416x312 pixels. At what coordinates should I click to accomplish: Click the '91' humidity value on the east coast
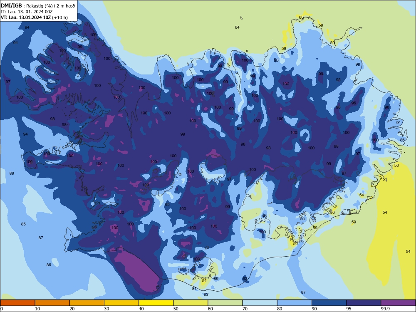(399, 123)
